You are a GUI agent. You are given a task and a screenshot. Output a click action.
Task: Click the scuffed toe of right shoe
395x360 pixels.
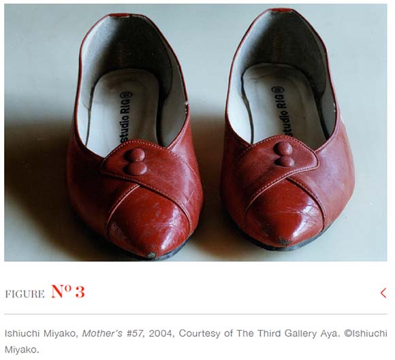pos(285,242)
